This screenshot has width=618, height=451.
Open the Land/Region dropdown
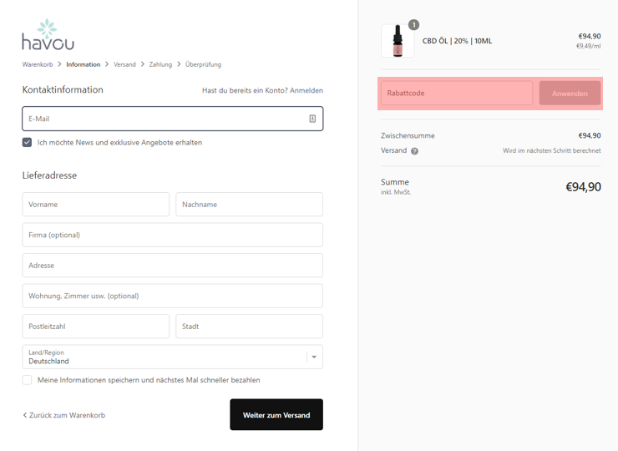pyautogui.click(x=173, y=357)
